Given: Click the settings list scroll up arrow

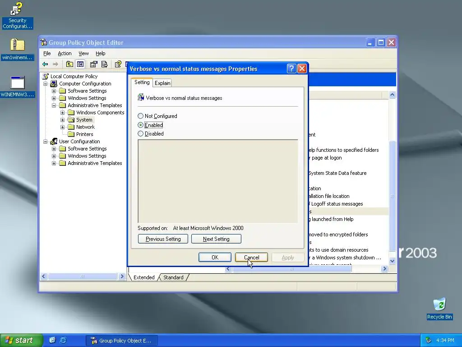Looking at the screenshot, I should pos(392,95).
